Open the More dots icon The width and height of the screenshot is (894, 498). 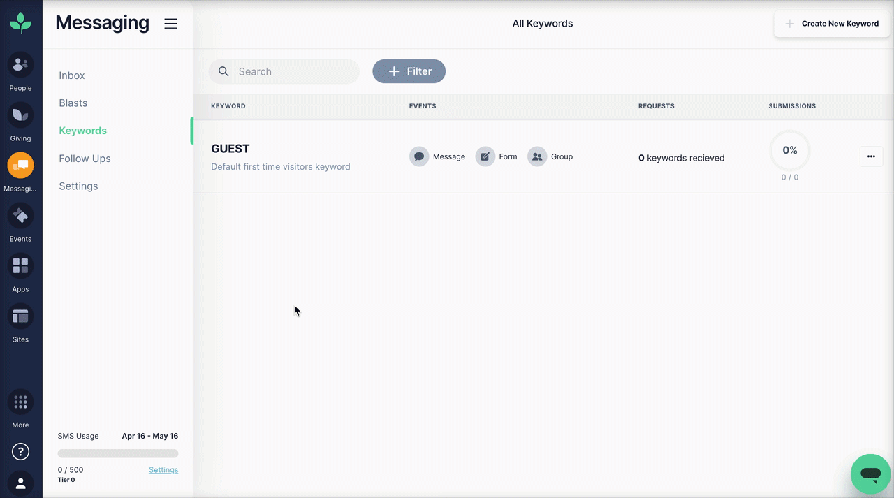click(20, 402)
